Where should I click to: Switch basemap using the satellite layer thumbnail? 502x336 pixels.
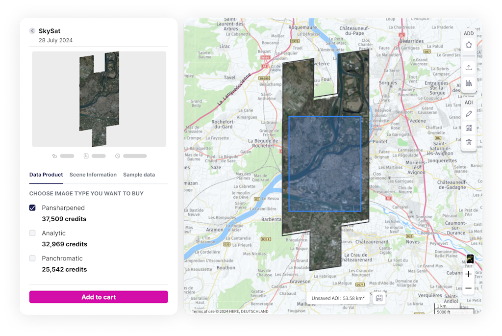coord(470,258)
